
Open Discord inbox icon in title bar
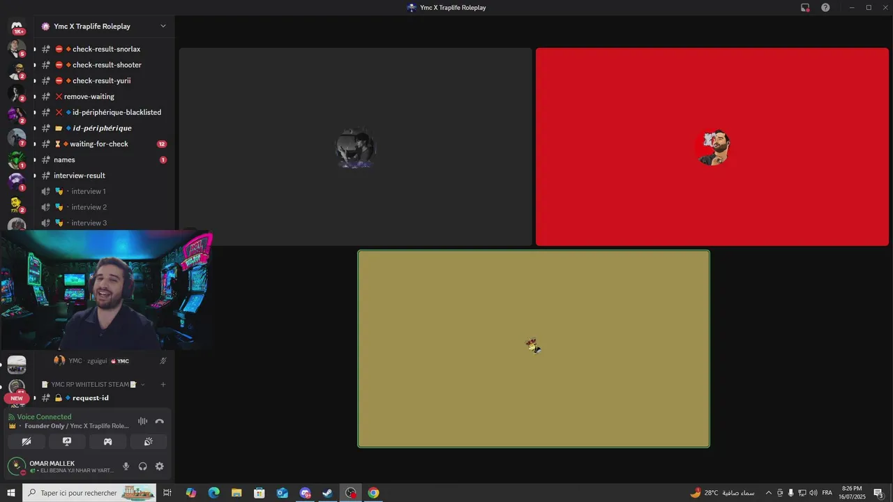805,8
